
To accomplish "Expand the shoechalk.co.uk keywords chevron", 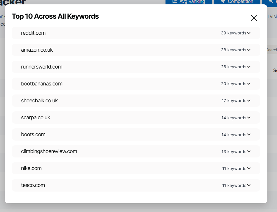I will pos(249,101).
